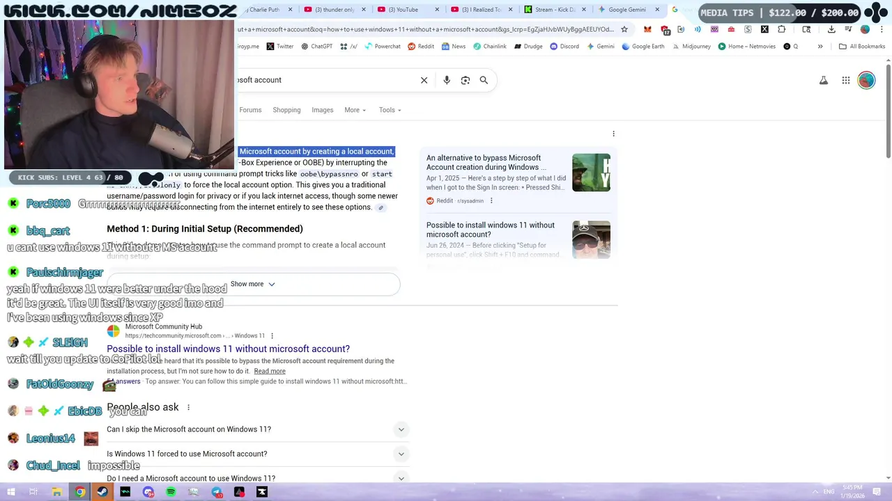The image size is (892, 501).
Task: Open Telegram from the taskbar
Action: (217, 492)
